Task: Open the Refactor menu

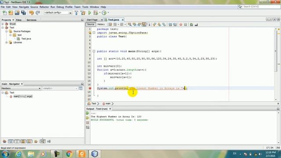Action: [44, 7]
